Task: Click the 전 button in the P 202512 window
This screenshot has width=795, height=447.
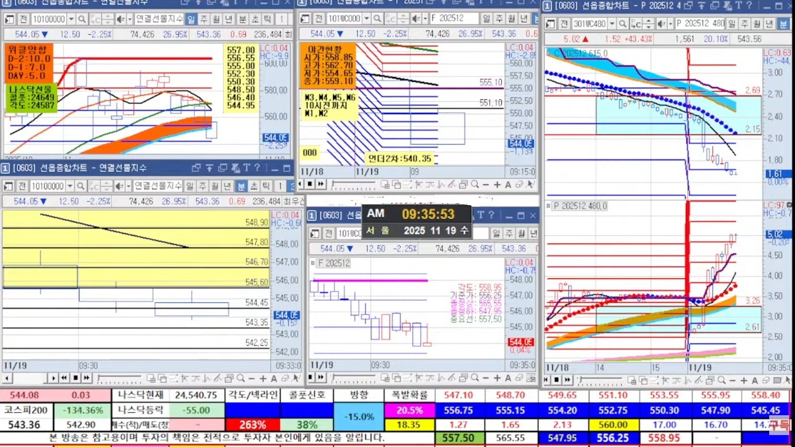Action: 564,24
